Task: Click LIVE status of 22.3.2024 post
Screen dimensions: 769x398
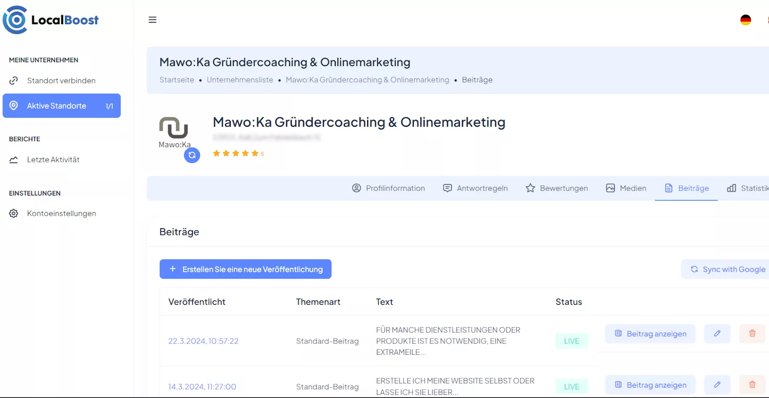Action: click(x=572, y=341)
